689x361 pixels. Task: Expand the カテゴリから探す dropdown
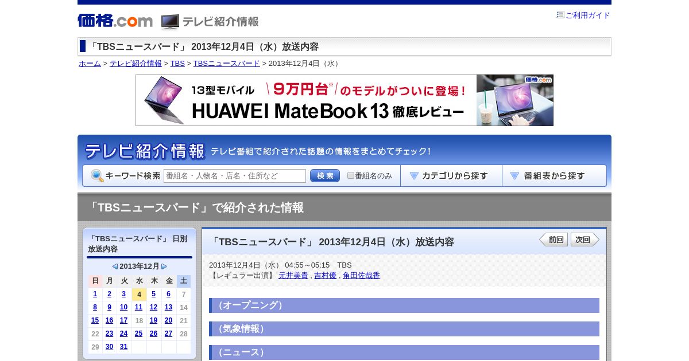pos(451,176)
